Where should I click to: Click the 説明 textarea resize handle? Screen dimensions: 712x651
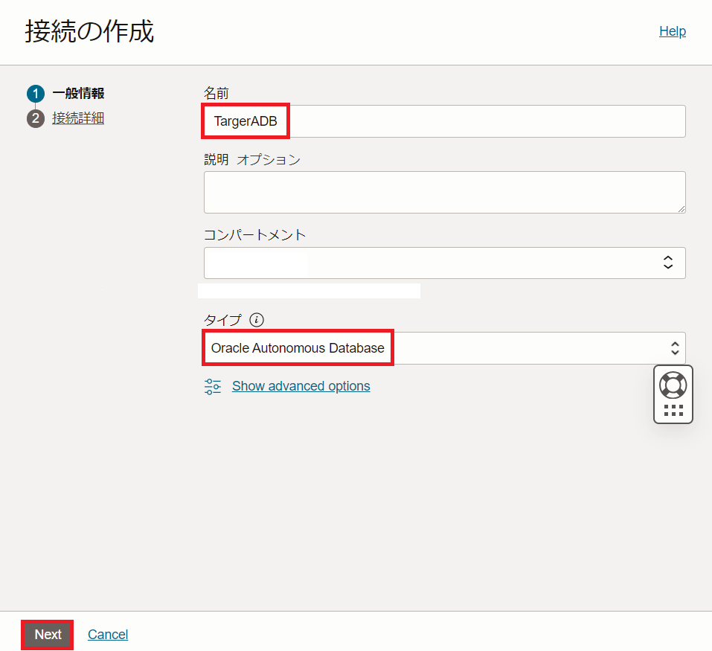click(x=680, y=208)
